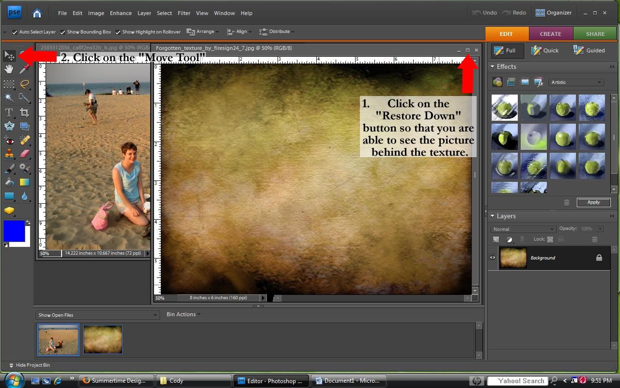Open the Enhance menu
The image size is (620, 388).
121,13
